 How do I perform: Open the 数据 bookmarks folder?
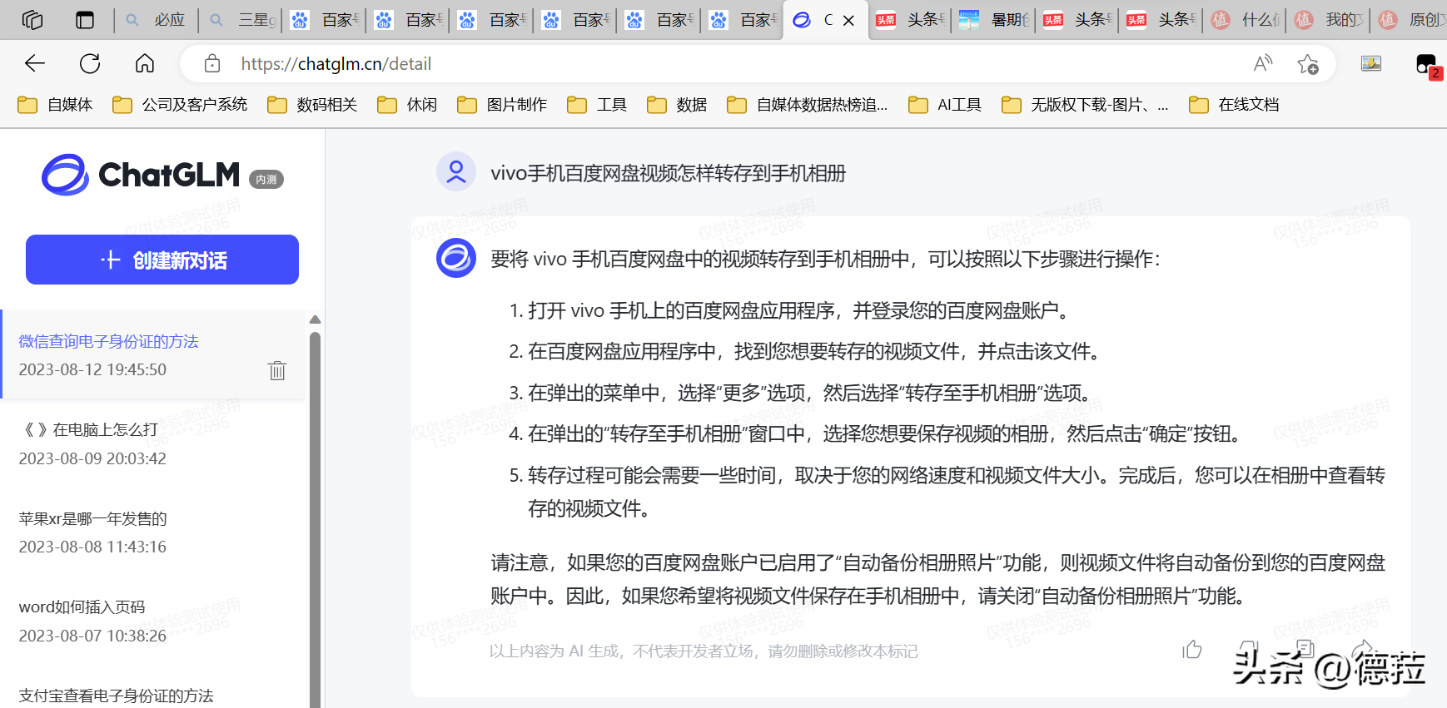pyautogui.click(x=677, y=105)
